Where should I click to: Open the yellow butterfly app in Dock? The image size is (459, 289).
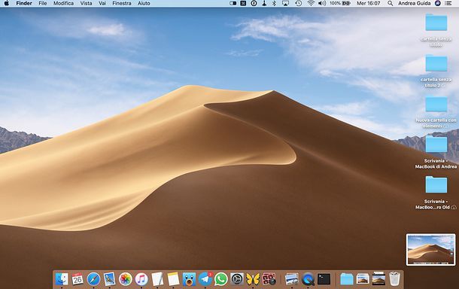pos(253,279)
